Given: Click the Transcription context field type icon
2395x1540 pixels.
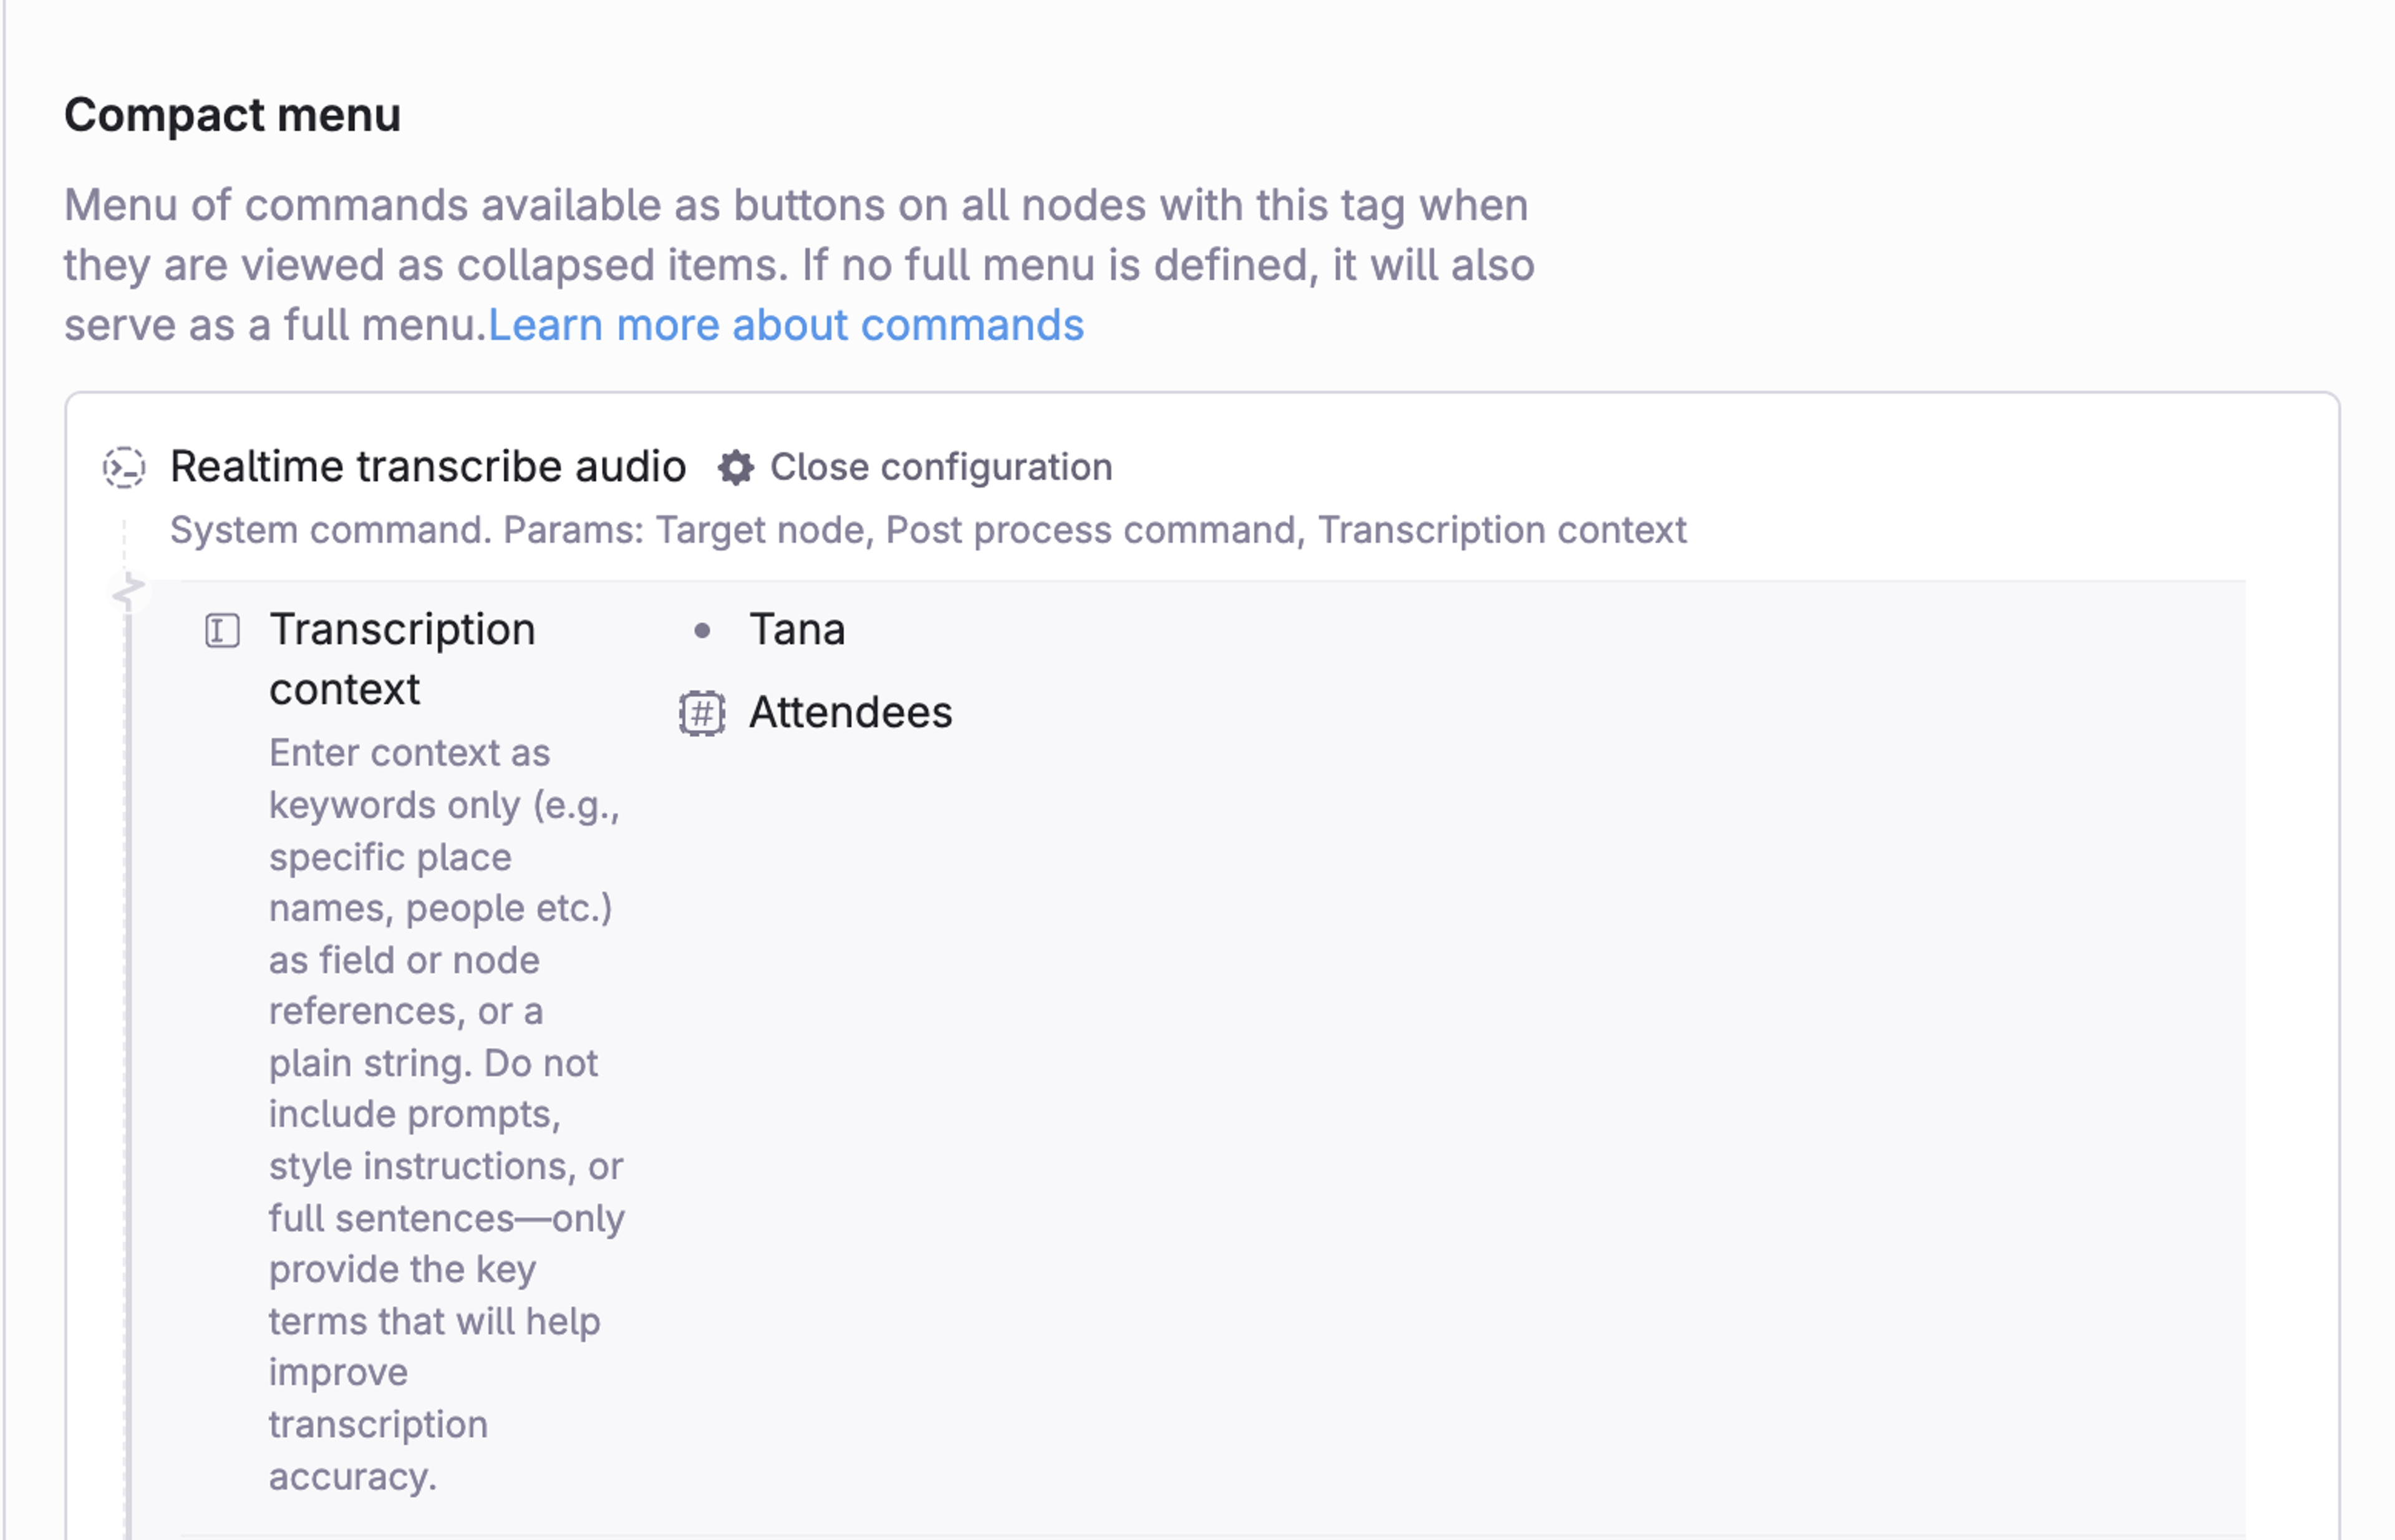Looking at the screenshot, I should point(222,631).
